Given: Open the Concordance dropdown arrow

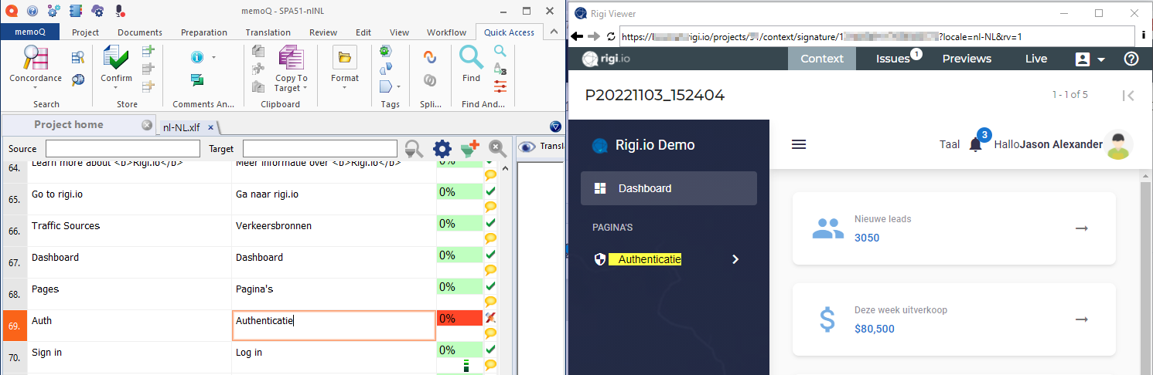Looking at the screenshot, I should [36, 87].
